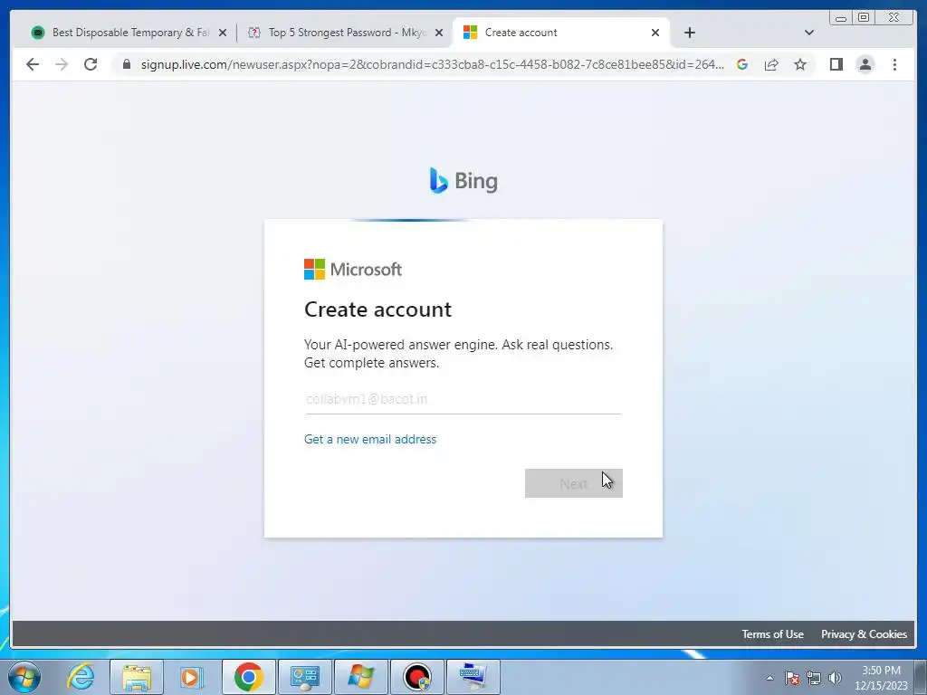Reload the page with the refresh icon

coord(91,64)
